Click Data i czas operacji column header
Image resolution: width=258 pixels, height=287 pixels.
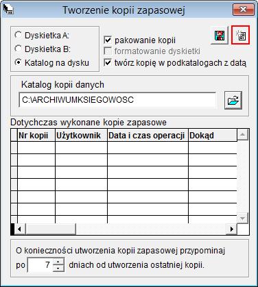tap(148, 136)
